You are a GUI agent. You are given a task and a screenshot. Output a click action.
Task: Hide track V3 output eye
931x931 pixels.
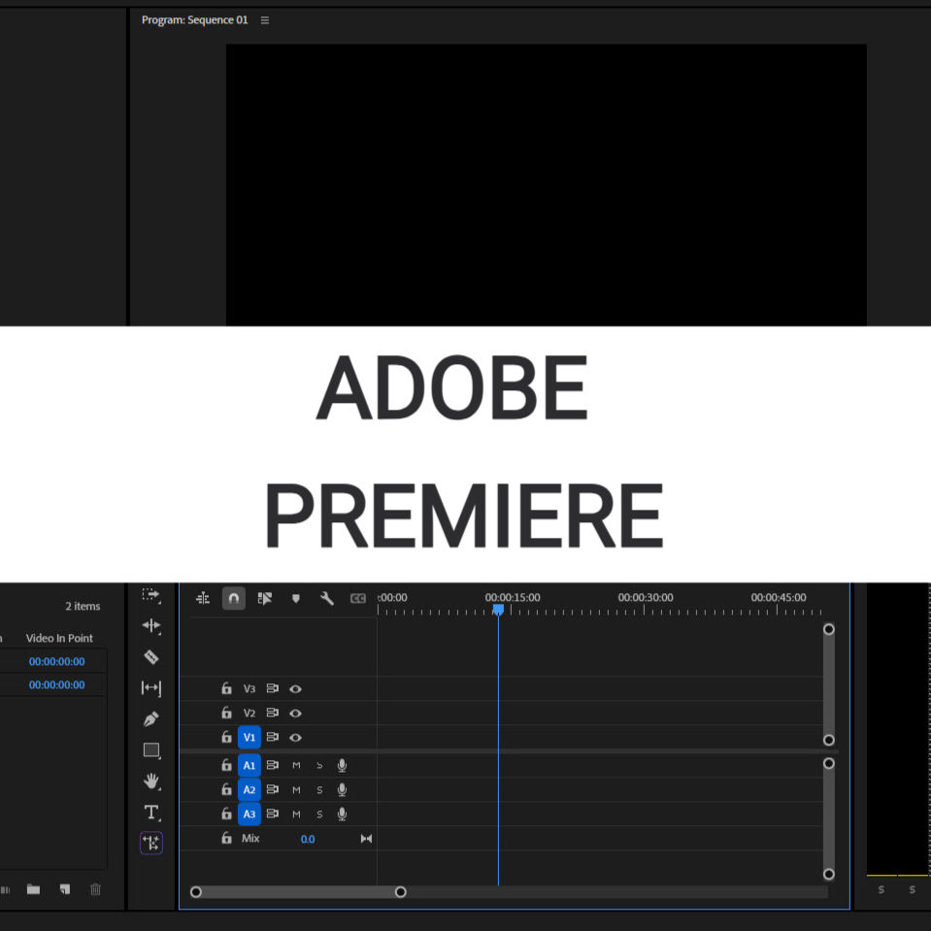click(295, 688)
